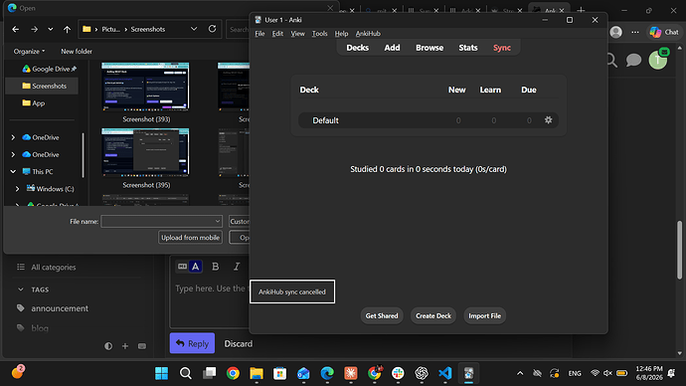
Task: Show hidden system tray icons
Action: click(x=520, y=373)
